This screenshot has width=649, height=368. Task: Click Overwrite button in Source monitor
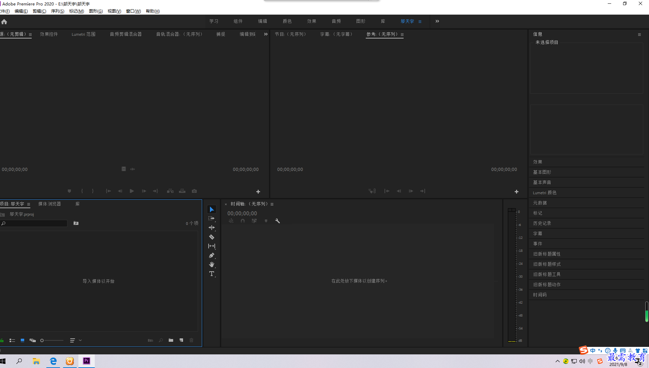tap(182, 191)
